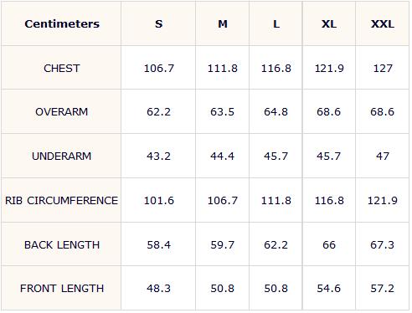Click the CHEST row label

[x=62, y=69]
